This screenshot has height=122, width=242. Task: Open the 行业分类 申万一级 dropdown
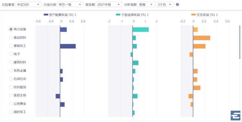tap(70, 5)
